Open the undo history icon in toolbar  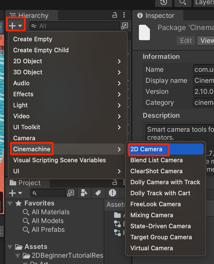(x=163, y=2)
